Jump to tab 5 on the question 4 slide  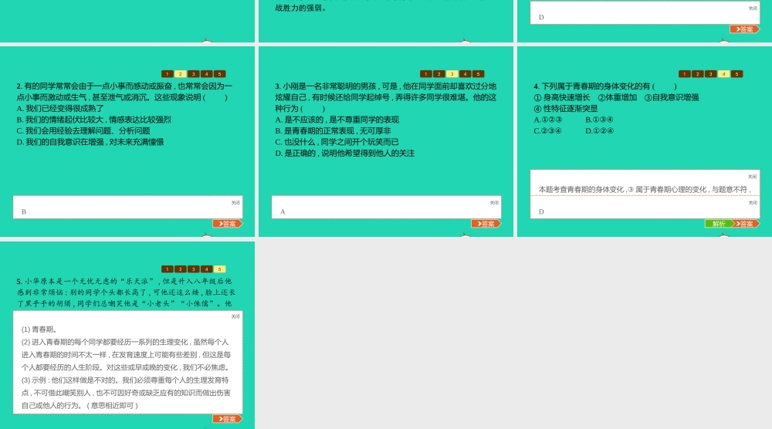pos(736,74)
